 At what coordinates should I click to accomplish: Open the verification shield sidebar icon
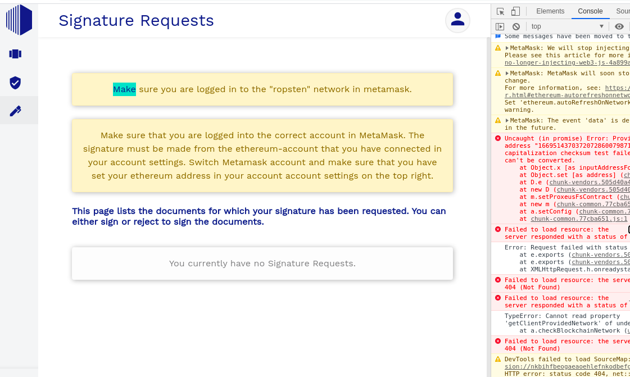coord(15,83)
